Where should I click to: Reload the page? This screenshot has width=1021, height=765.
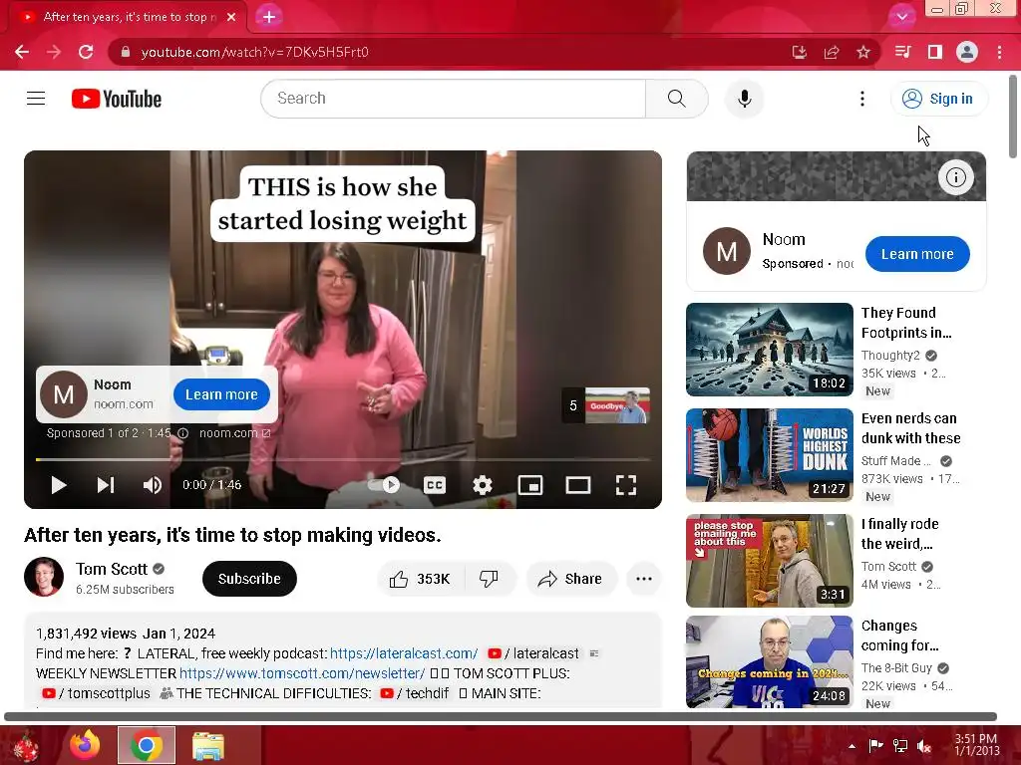pyautogui.click(x=86, y=52)
